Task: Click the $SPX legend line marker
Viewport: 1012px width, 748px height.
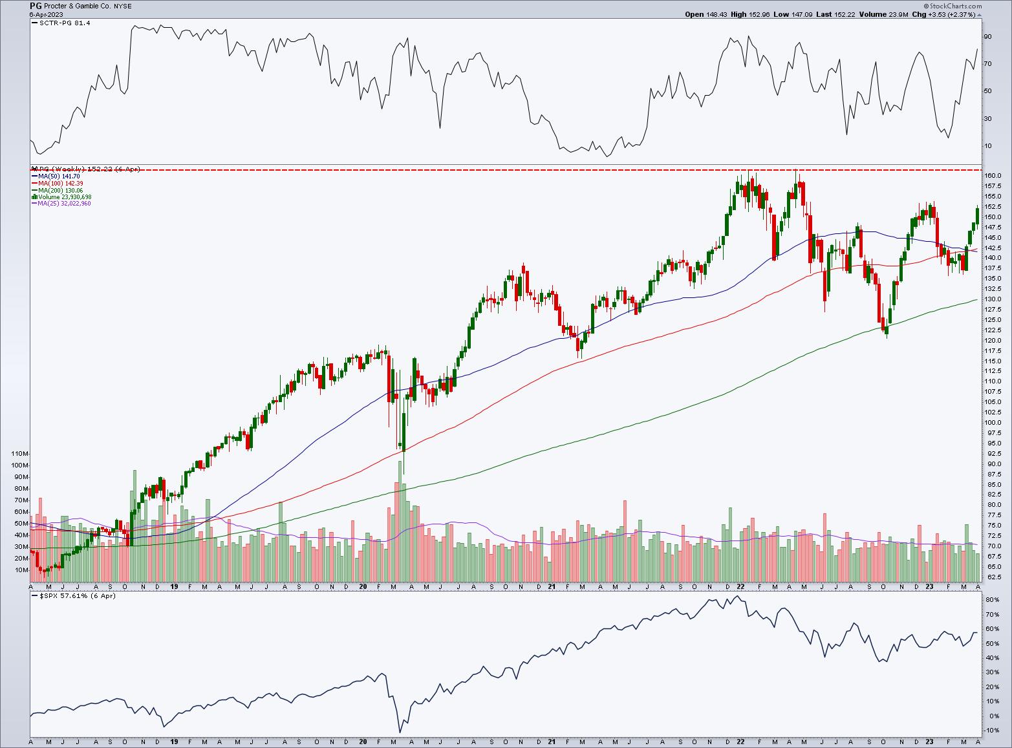Action: point(34,595)
